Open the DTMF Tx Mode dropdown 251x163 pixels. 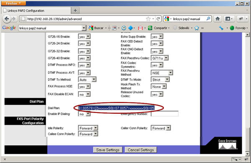click(160, 80)
